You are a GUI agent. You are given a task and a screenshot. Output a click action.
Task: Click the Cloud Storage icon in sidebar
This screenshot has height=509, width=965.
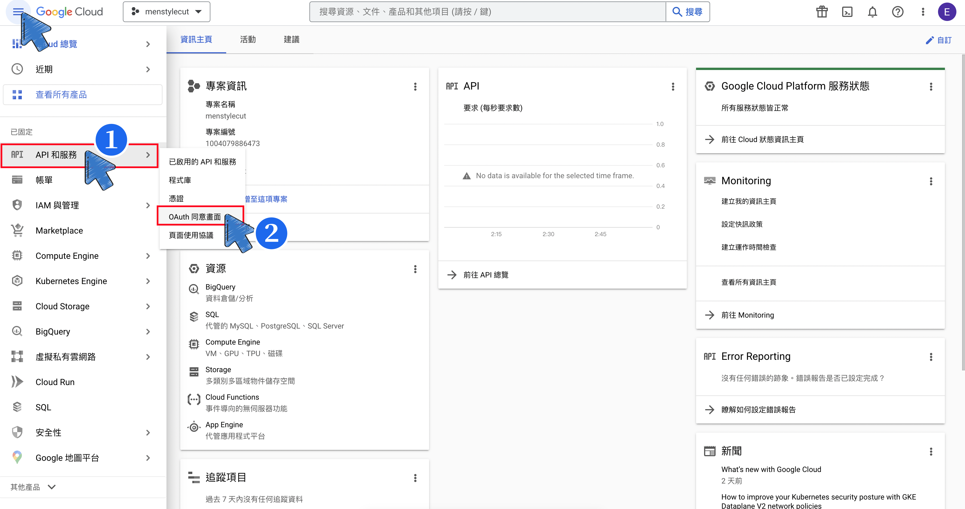coord(17,306)
